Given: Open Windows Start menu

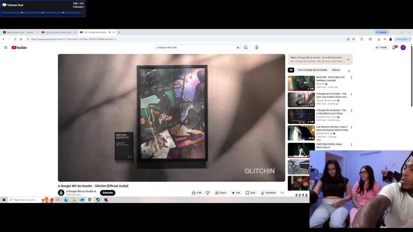Looking at the screenshot, I should [x=4, y=200].
